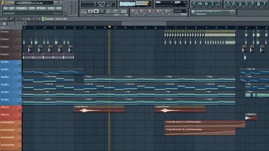Screen dimensions: 269x151
Task: Mute the Synths track holding Soft Sub clips
Action: click(20, 88)
